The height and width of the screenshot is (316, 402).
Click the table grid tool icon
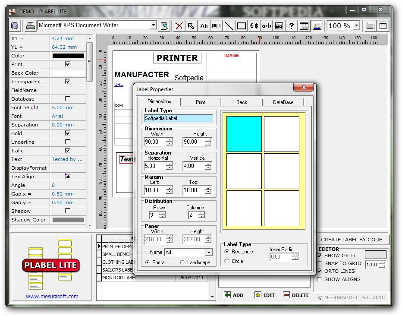(x=304, y=26)
